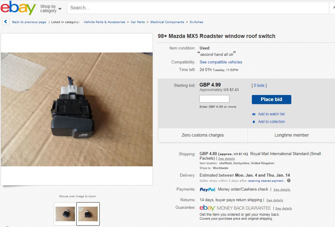Click the Search input field
The height and width of the screenshot is (227, 335).
198,8
